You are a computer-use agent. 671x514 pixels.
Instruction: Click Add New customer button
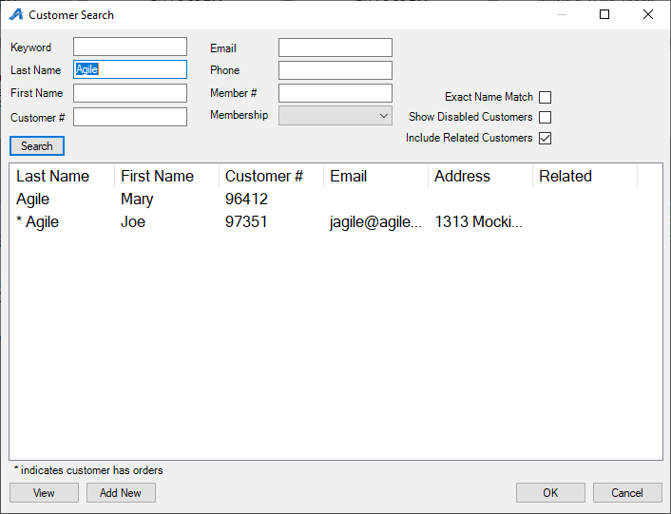click(x=121, y=493)
